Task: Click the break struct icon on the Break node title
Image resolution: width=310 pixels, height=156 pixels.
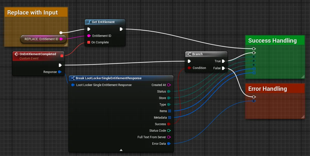Action: point(73,78)
